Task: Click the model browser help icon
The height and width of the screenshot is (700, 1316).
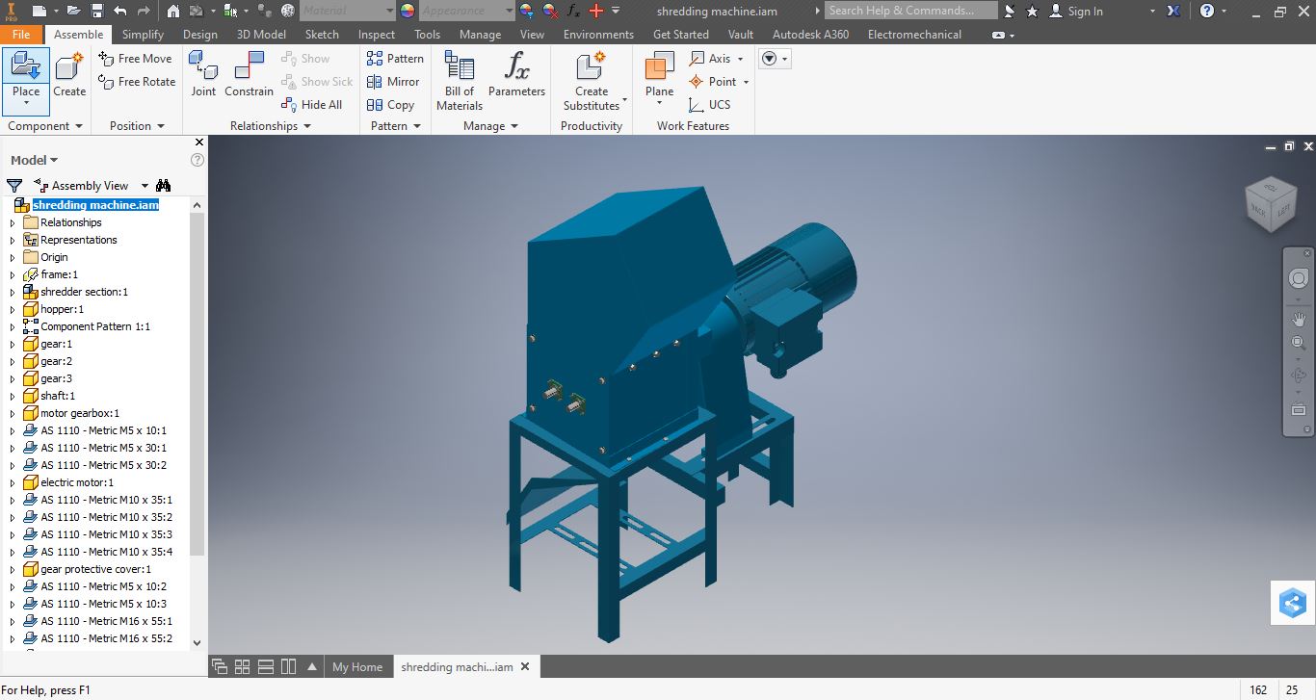Action: coord(197,160)
